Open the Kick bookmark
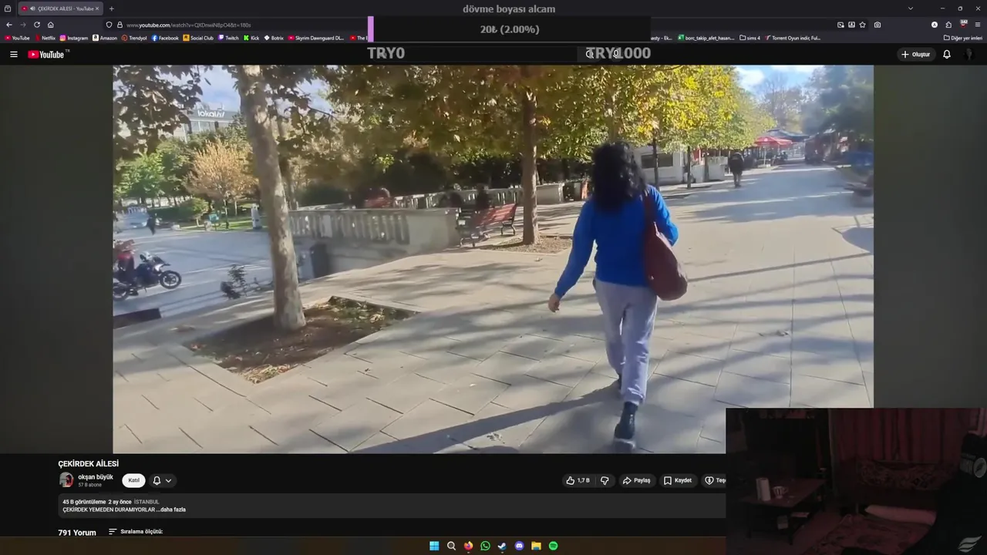 (x=251, y=38)
